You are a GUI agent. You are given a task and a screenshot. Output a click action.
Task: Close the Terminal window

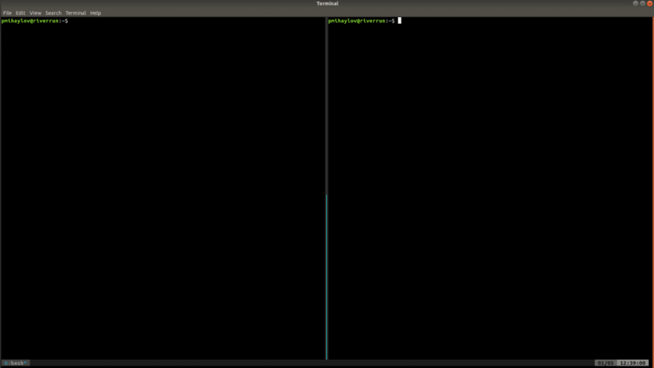tap(650, 3)
